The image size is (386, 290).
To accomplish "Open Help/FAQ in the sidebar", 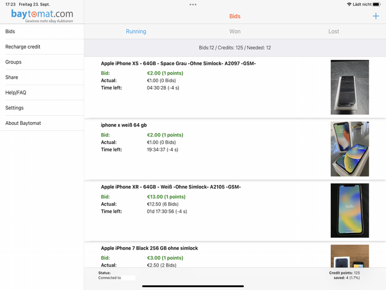I will pyautogui.click(x=42, y=92).
